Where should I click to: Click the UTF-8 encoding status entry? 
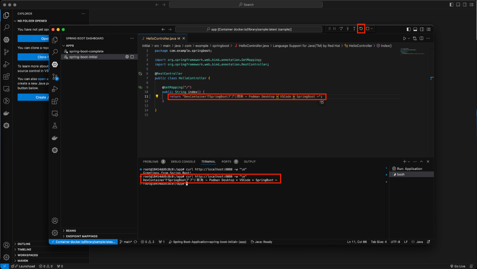(x=395, y=242)
